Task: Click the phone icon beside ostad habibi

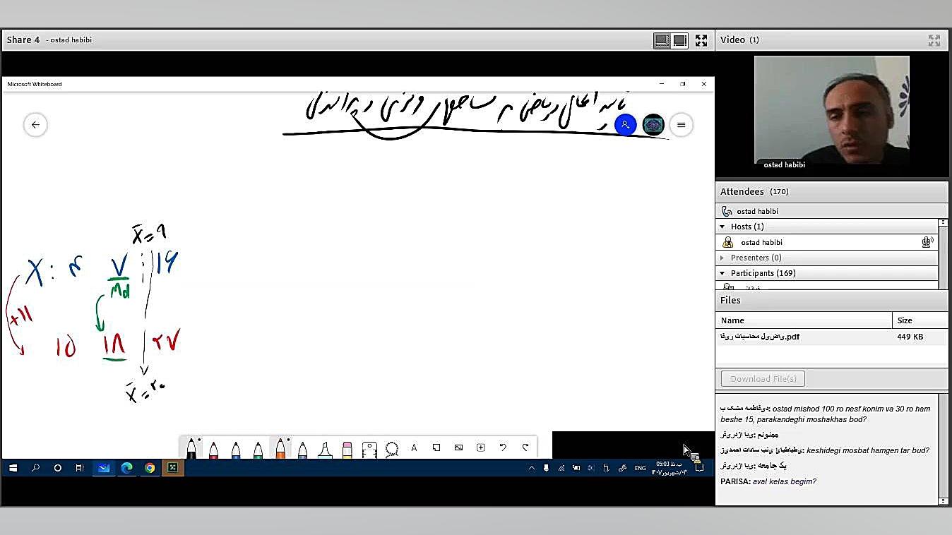Action: pyautogui.click(x=727, y=211)
